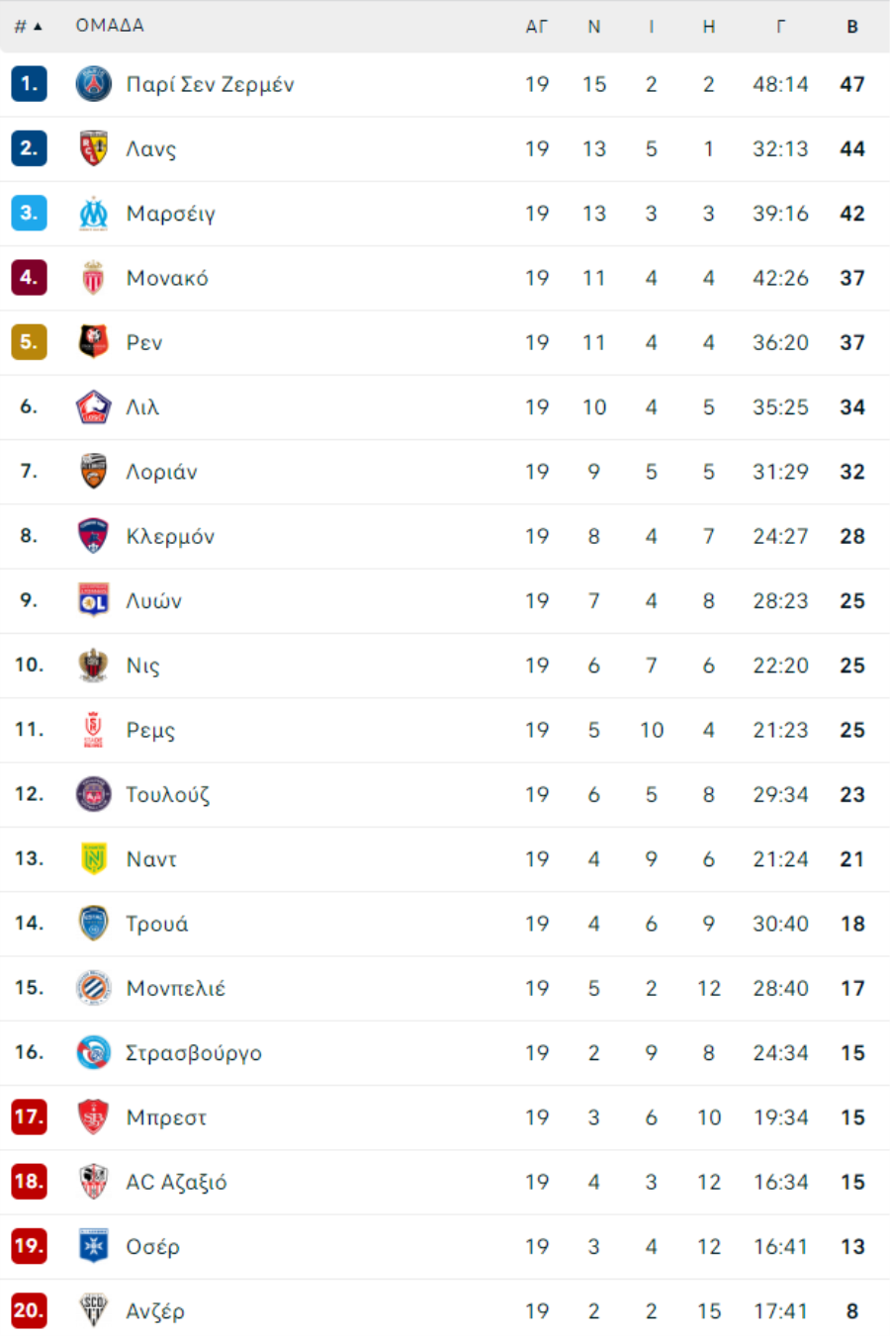Click the Montpellier club crest
The height and width of the screenshot is (1336, 890).
click(x=94, y=988)
